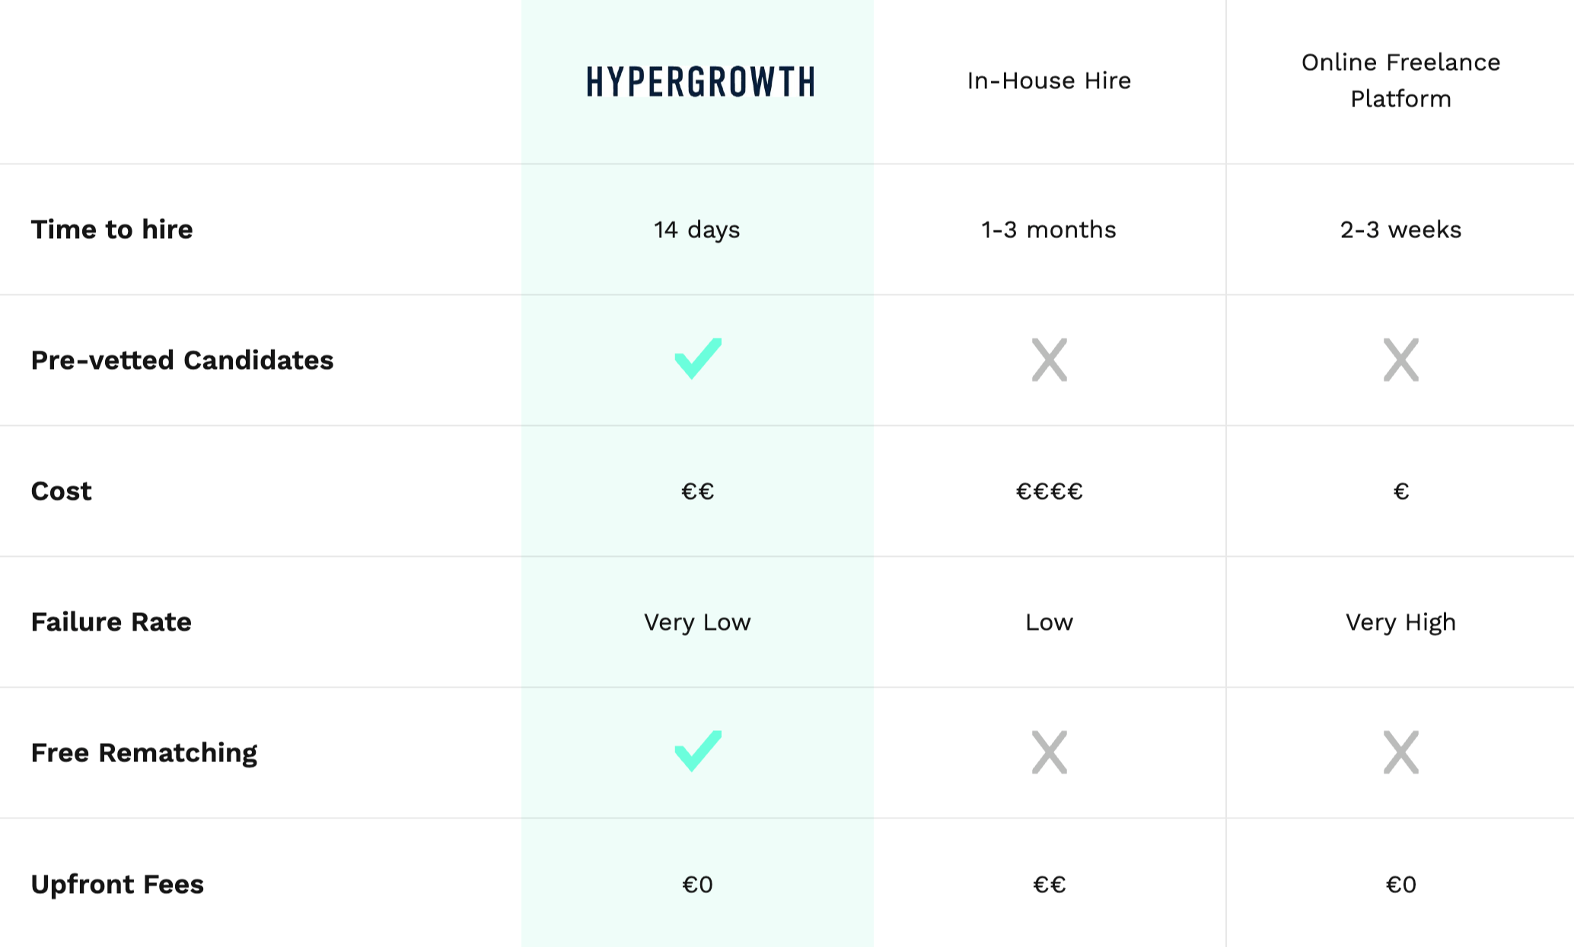Viewport: 1574px width, 947px height.
Task: Click the Cost row label
Action: pos(61,491)
